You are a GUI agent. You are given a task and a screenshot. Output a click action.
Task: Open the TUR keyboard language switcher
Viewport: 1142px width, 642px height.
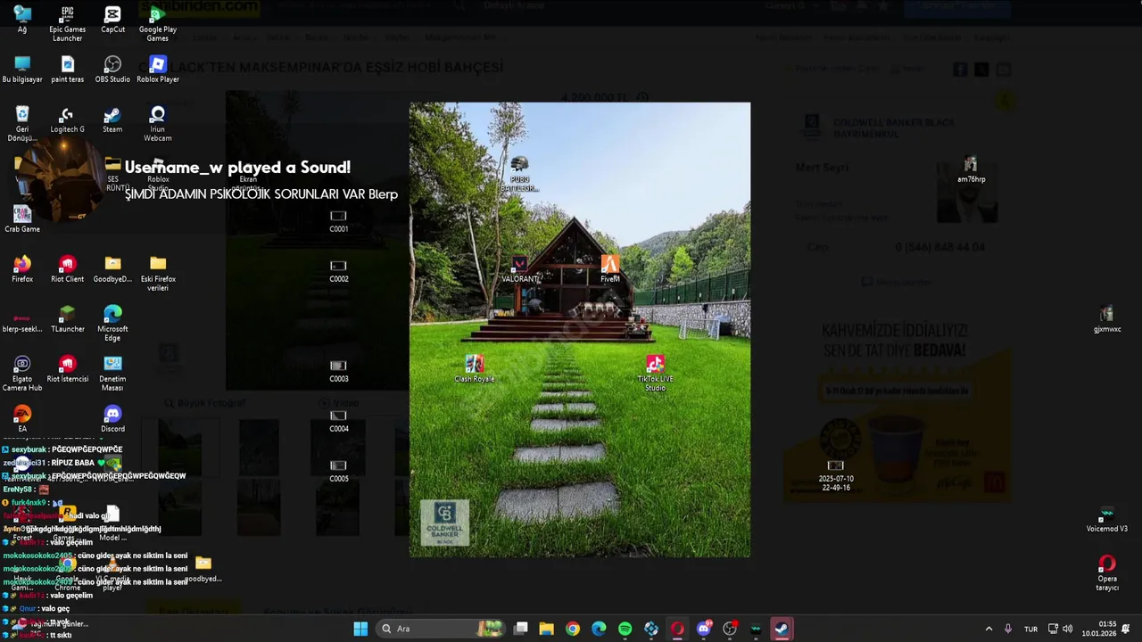click(x=1030, y=629)
